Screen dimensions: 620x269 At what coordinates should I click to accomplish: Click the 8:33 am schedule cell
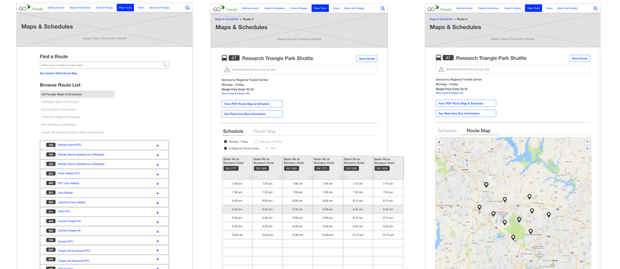[267, 209]
